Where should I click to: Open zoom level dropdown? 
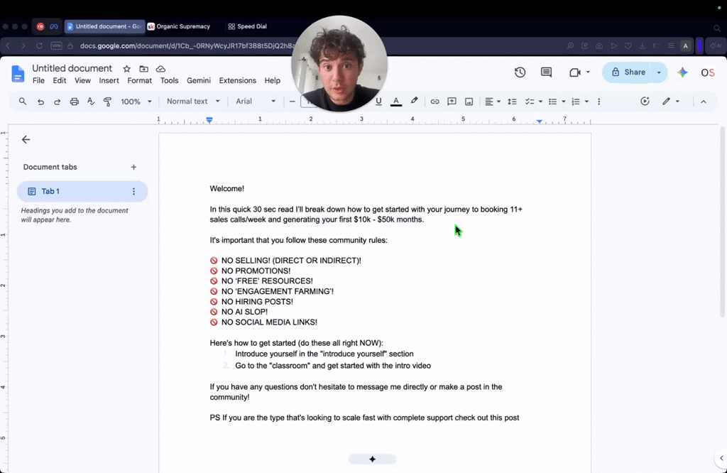(x=136, y=102)
